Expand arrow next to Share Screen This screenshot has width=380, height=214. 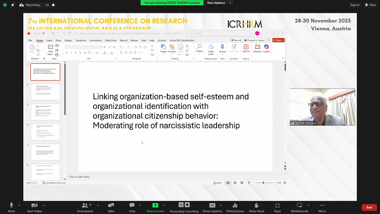click(x=164, y=205)
